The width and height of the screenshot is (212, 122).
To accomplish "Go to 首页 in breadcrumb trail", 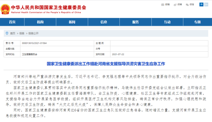I will [x=13, y=33].
